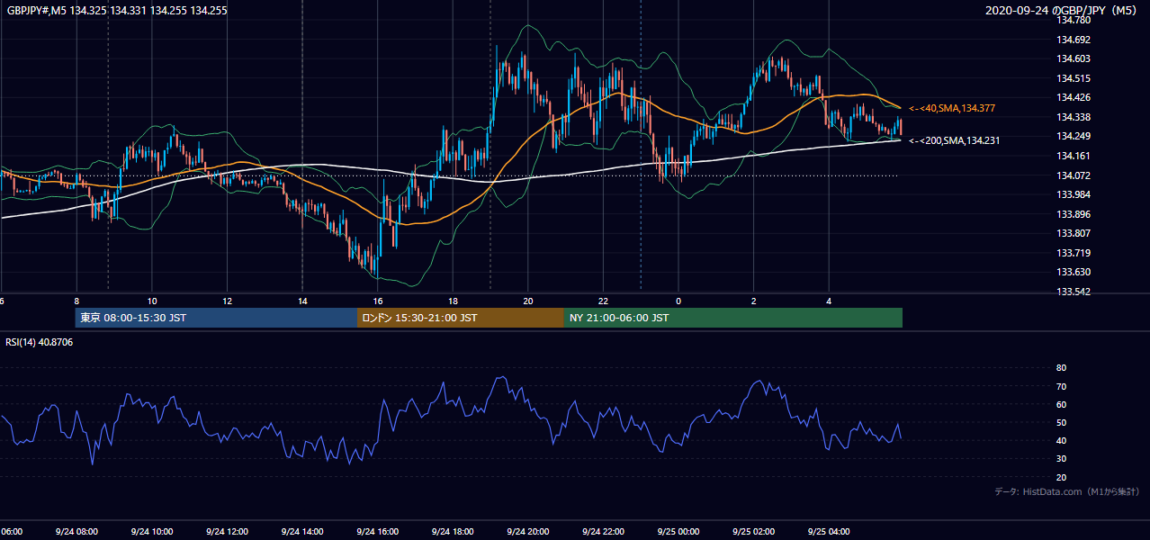Viewport: 1150px width, 540px height.
Task: Click price axis value 134.603
Action: (x=1074, y=58)
